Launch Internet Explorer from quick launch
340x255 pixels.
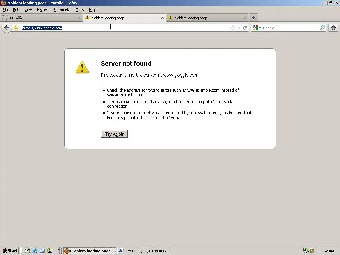coord(35,251)
